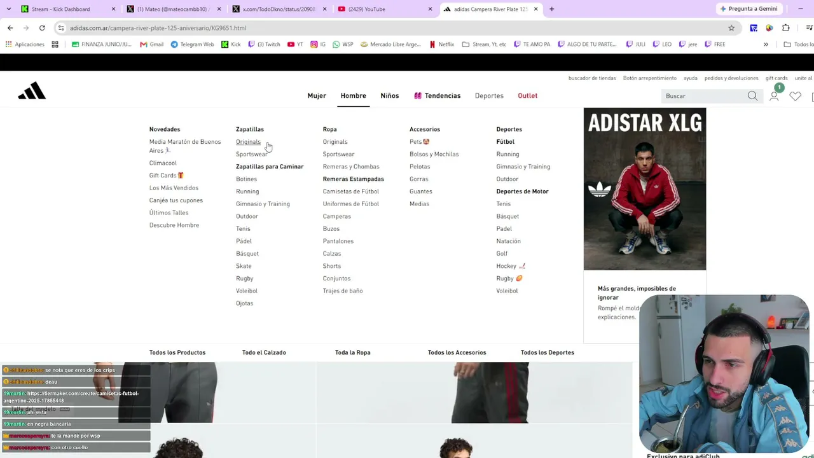Viewport: 814px width, 458px height.
Task: Click Todos los Accesorios link
Action: pos(457,352)
